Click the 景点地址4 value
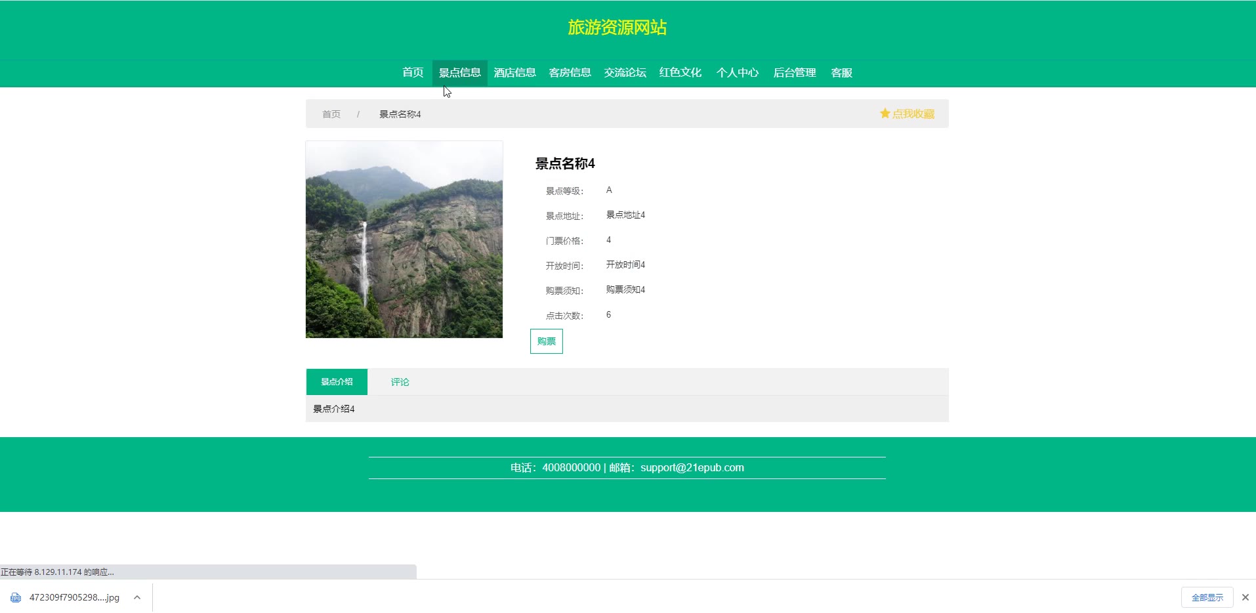Screen dimensions: 1256x613 625,215
